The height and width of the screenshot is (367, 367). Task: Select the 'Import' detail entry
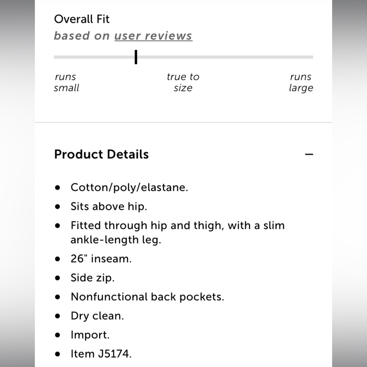click(x=90, y=335)
